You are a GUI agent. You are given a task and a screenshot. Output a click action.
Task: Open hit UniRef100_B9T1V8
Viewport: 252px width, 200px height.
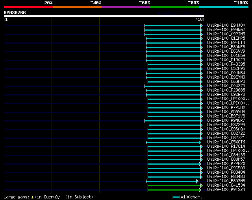pos(226,116)
